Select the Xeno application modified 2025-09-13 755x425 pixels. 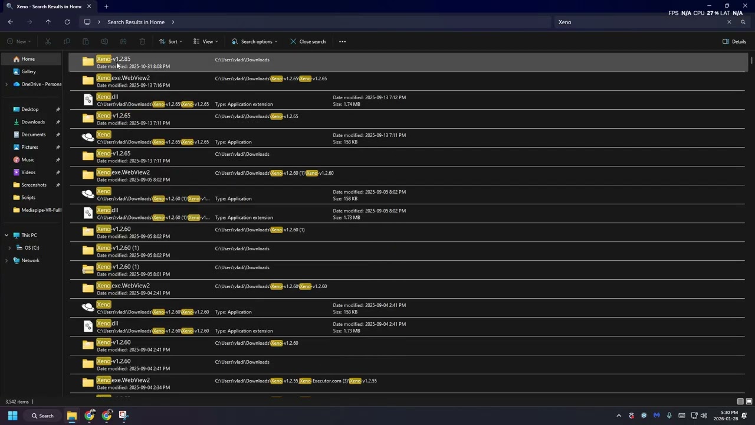(407, 138)
